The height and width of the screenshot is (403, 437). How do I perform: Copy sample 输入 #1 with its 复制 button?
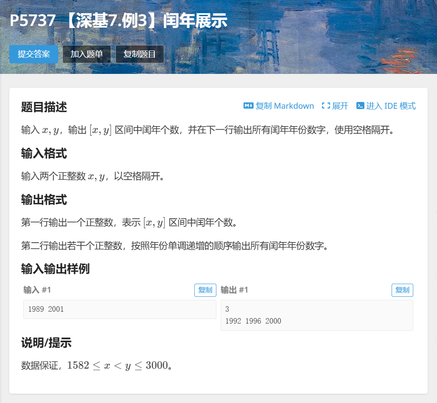(x=205, y=290)
